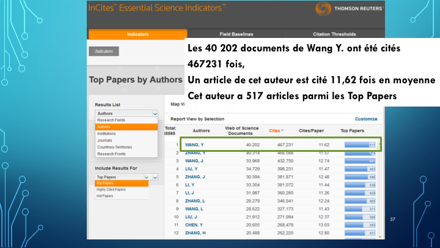Click the Thomson Reuters logo
The height and width of the screenshot is (248, 440).
pos(349,9)
